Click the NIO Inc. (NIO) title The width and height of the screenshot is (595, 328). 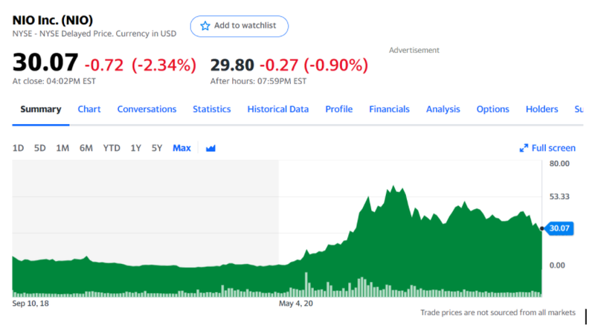(53, 20)
